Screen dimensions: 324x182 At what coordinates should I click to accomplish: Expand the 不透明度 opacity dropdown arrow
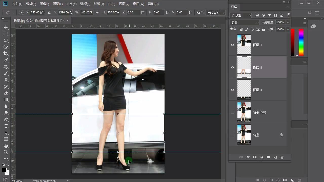tap(288, 22)
